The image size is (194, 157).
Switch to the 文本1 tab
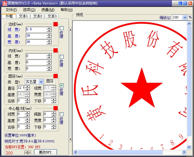23,16
